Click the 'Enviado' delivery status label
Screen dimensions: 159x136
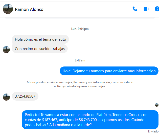click(153, 131)
